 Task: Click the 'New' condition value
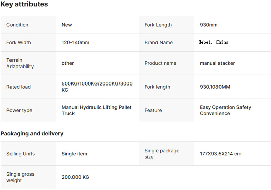[x=67, y=25]
